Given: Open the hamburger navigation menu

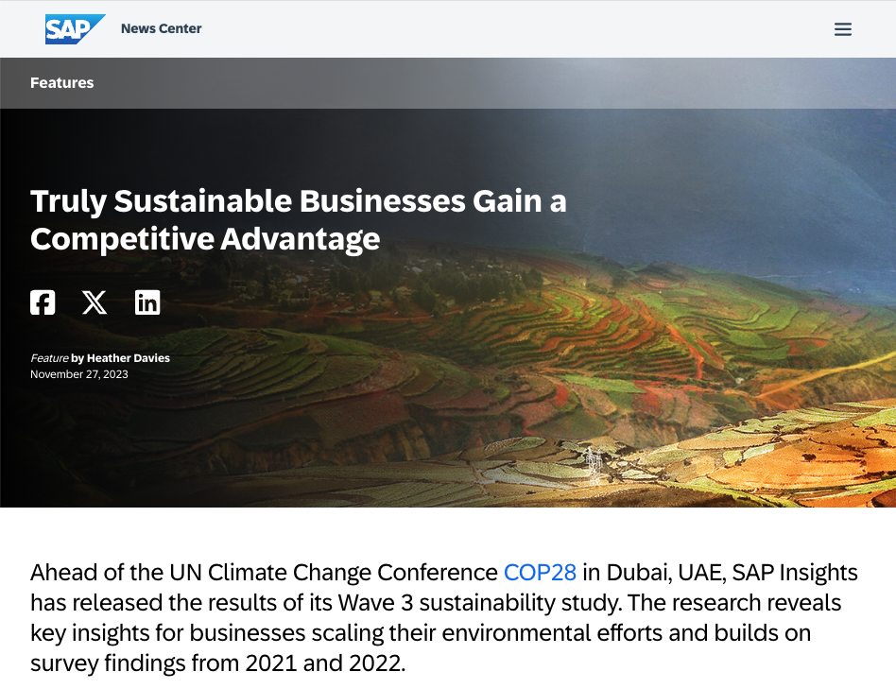Looking at the screenshot, I should coord(842,29).
